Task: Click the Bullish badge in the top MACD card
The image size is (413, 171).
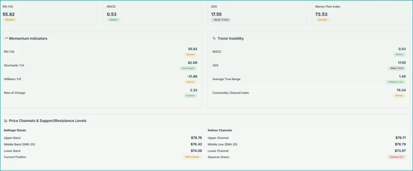Action: point(113,20)
